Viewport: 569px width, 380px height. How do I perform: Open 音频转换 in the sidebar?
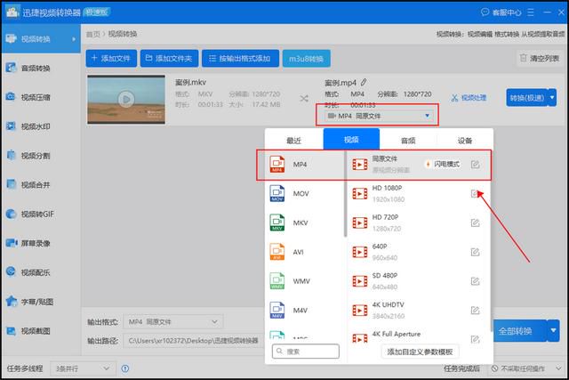tap(41, 68)
